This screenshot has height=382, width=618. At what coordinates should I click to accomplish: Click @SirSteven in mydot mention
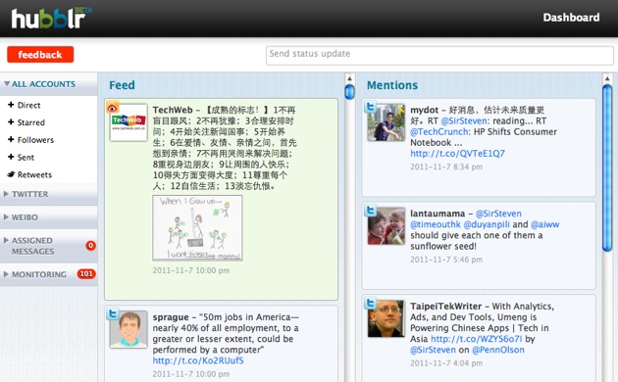click(464, 120)
